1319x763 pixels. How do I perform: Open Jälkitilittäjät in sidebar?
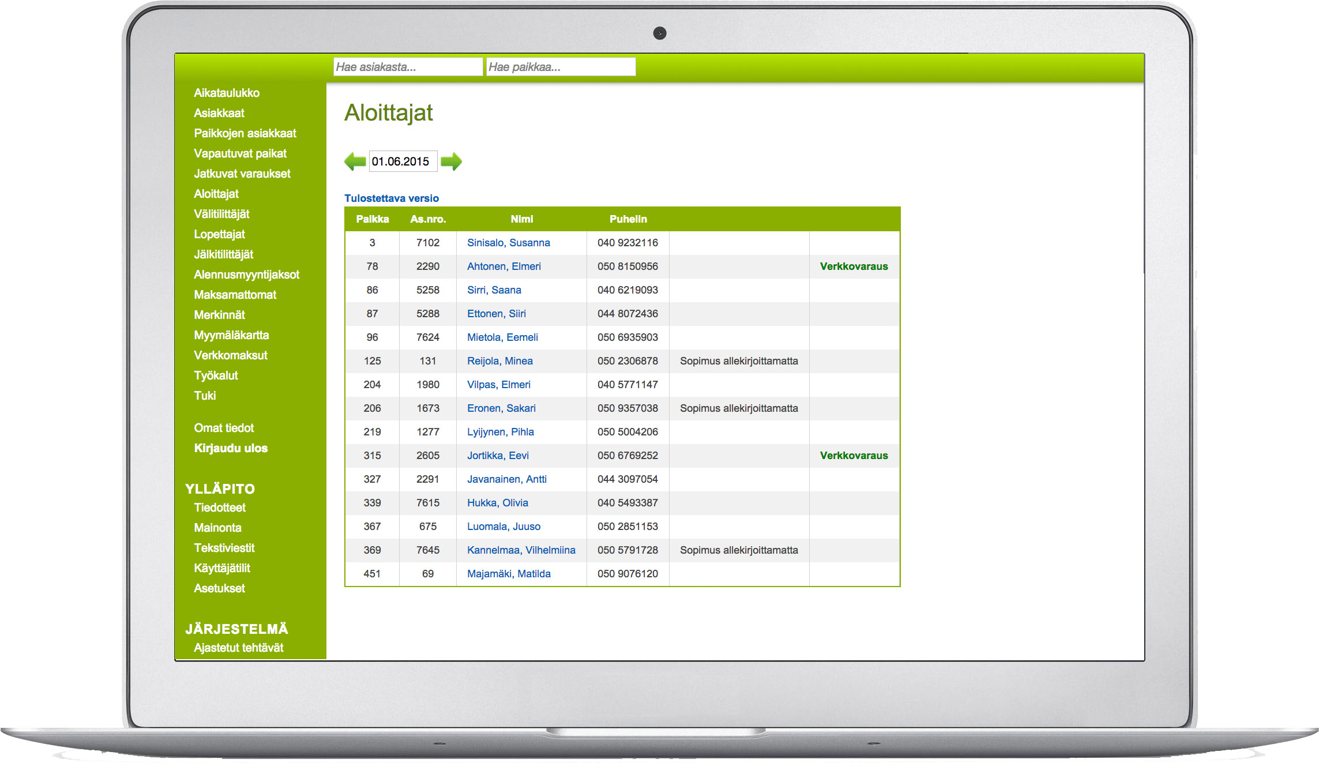click(x=224, y=254)
